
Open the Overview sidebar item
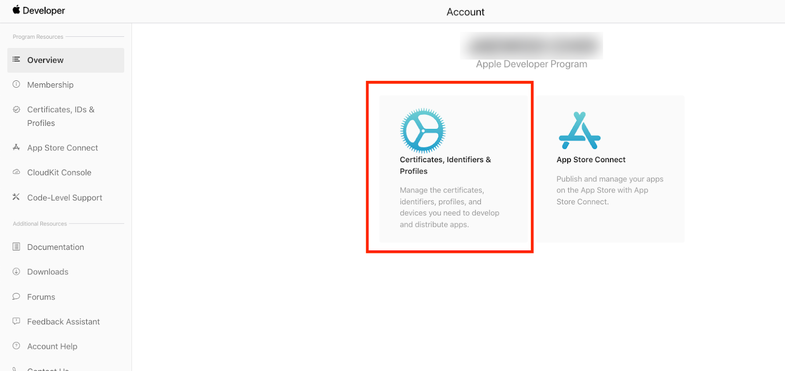(66, 60)
